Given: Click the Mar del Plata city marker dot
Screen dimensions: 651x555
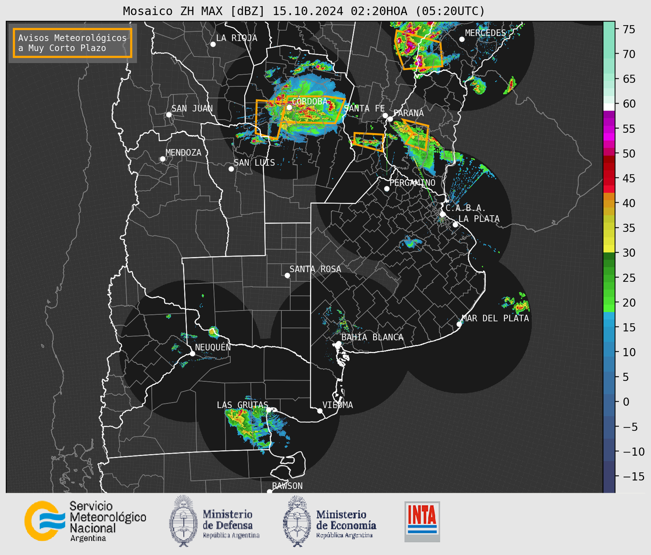Looking at the screenshot, I should [459, 324].
